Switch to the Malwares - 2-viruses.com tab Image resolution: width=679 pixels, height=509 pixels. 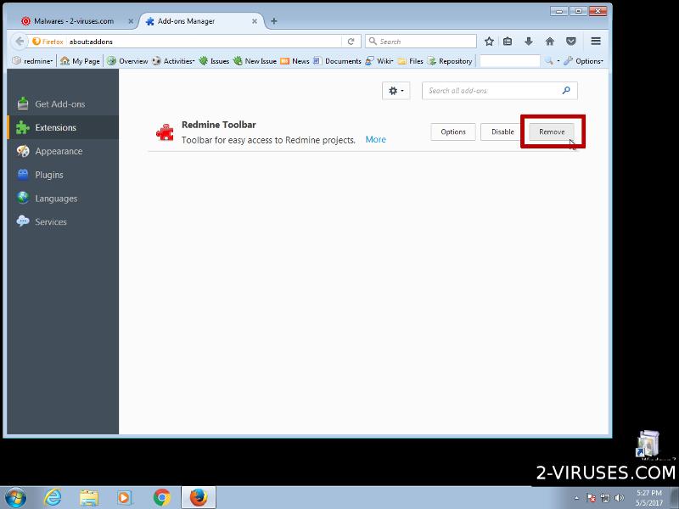(x=74, y=21)
